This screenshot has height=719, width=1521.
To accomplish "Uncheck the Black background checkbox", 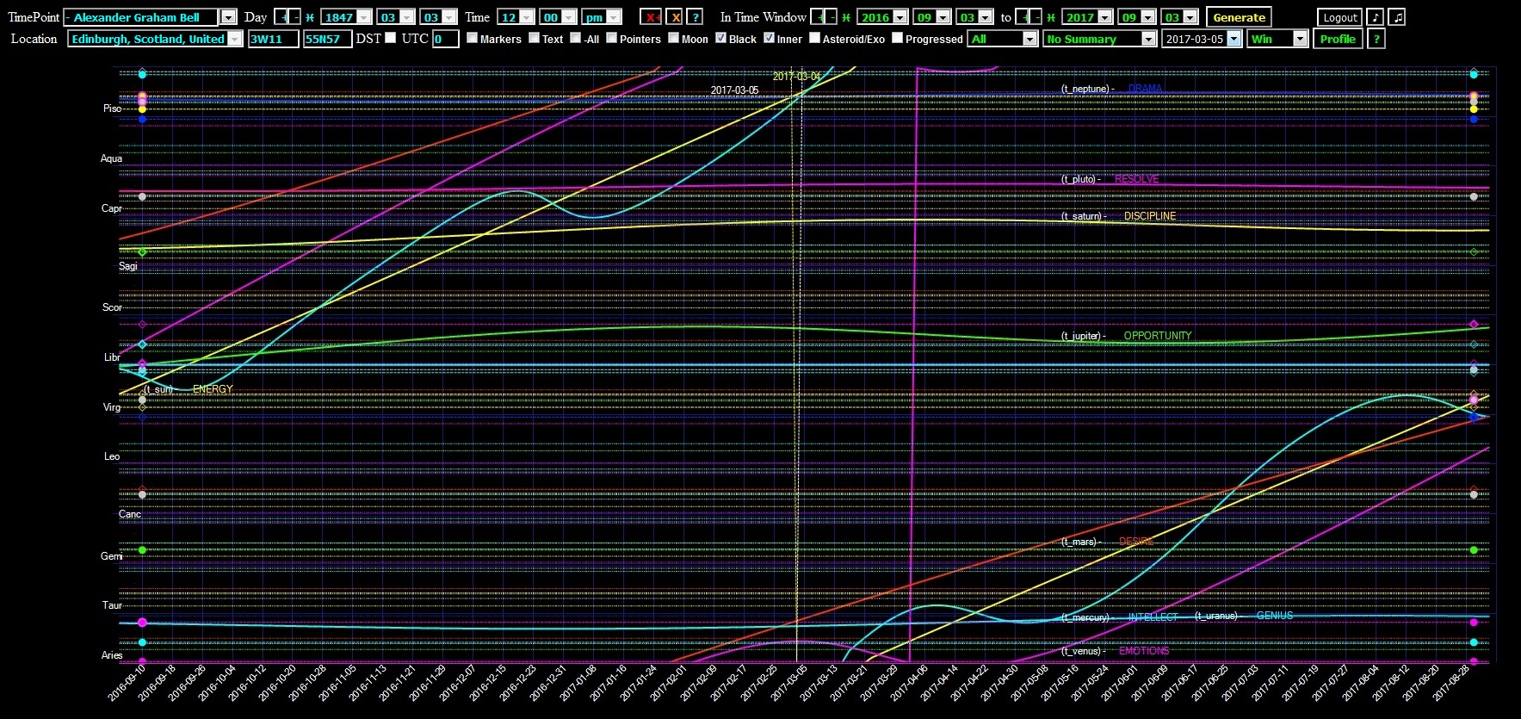I will point(720,37).
